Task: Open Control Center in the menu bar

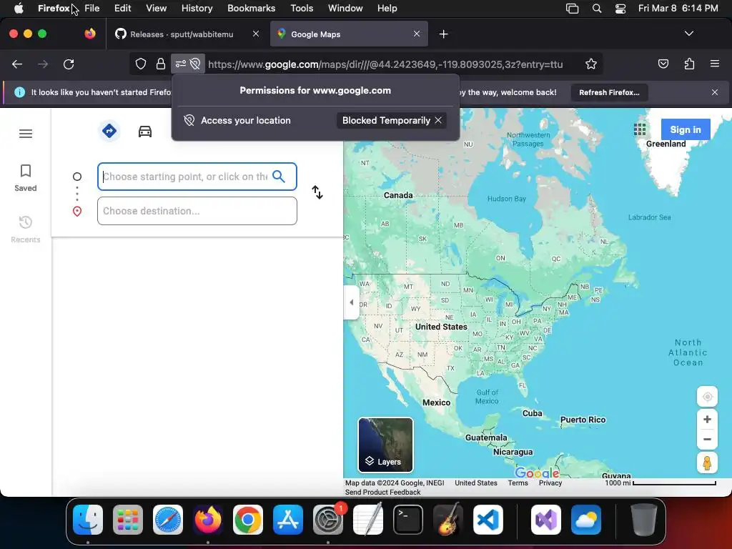Action: tap(620, 9)
